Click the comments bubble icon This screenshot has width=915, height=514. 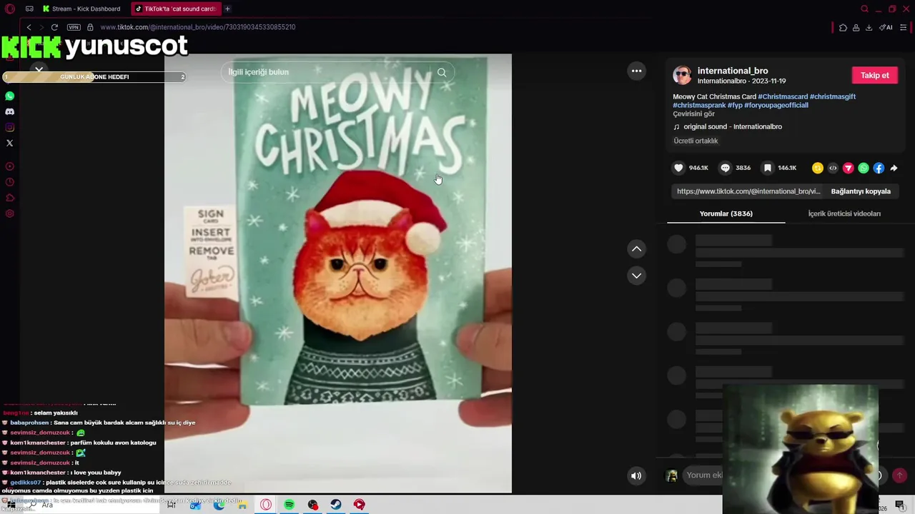pos(725,168)
